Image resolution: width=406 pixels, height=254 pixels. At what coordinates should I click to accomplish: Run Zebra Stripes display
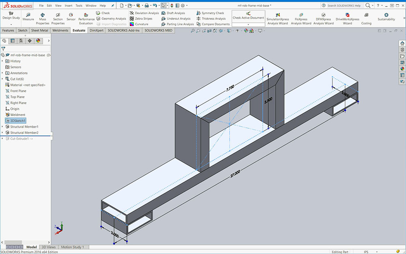click(x=144, y=19)
